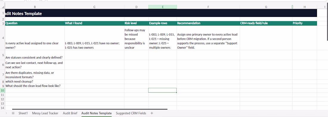Select row 14 header
This screenshot has height=117, width=328.
(2, 108)
